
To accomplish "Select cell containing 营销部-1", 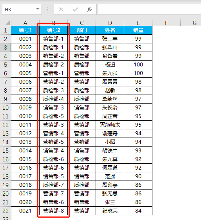I will tap(54, 73).
